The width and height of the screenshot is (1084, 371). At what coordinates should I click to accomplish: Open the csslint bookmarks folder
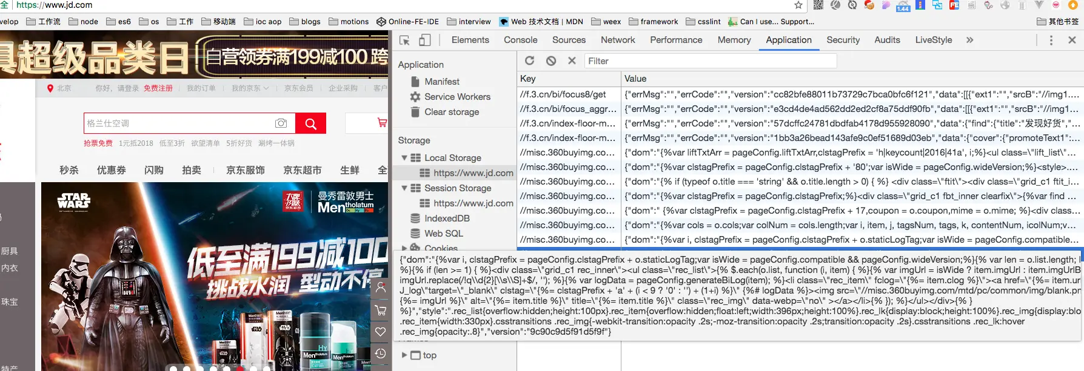[x=703, y=22]
